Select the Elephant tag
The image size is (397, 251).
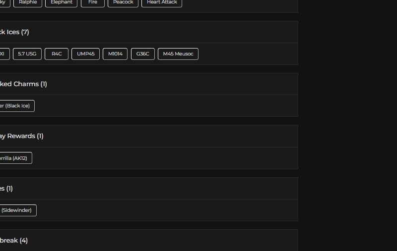tap(61, 2)
